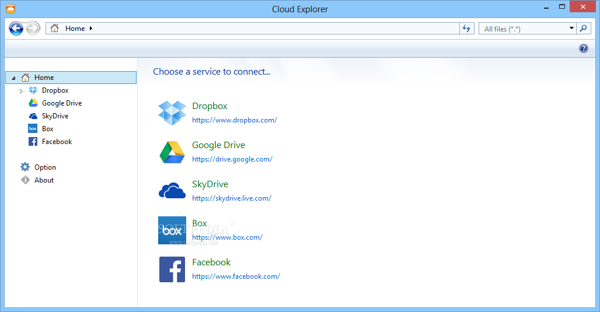Click the large Facebook logo
This screenshot has height=312, width=600.
click(172, 269)
